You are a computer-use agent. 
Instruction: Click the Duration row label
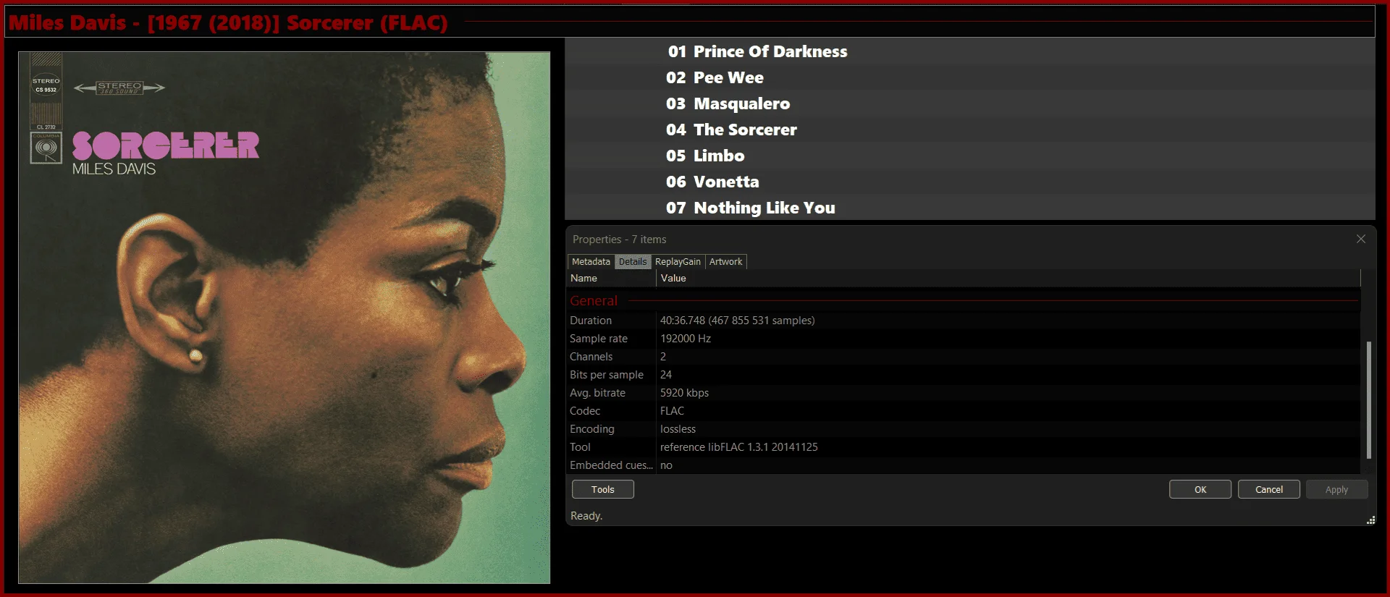click(591, 321)
